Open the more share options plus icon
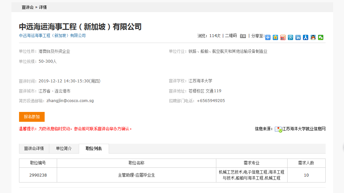Viewport: 344px width, 193px height. (x=268, y=37)
